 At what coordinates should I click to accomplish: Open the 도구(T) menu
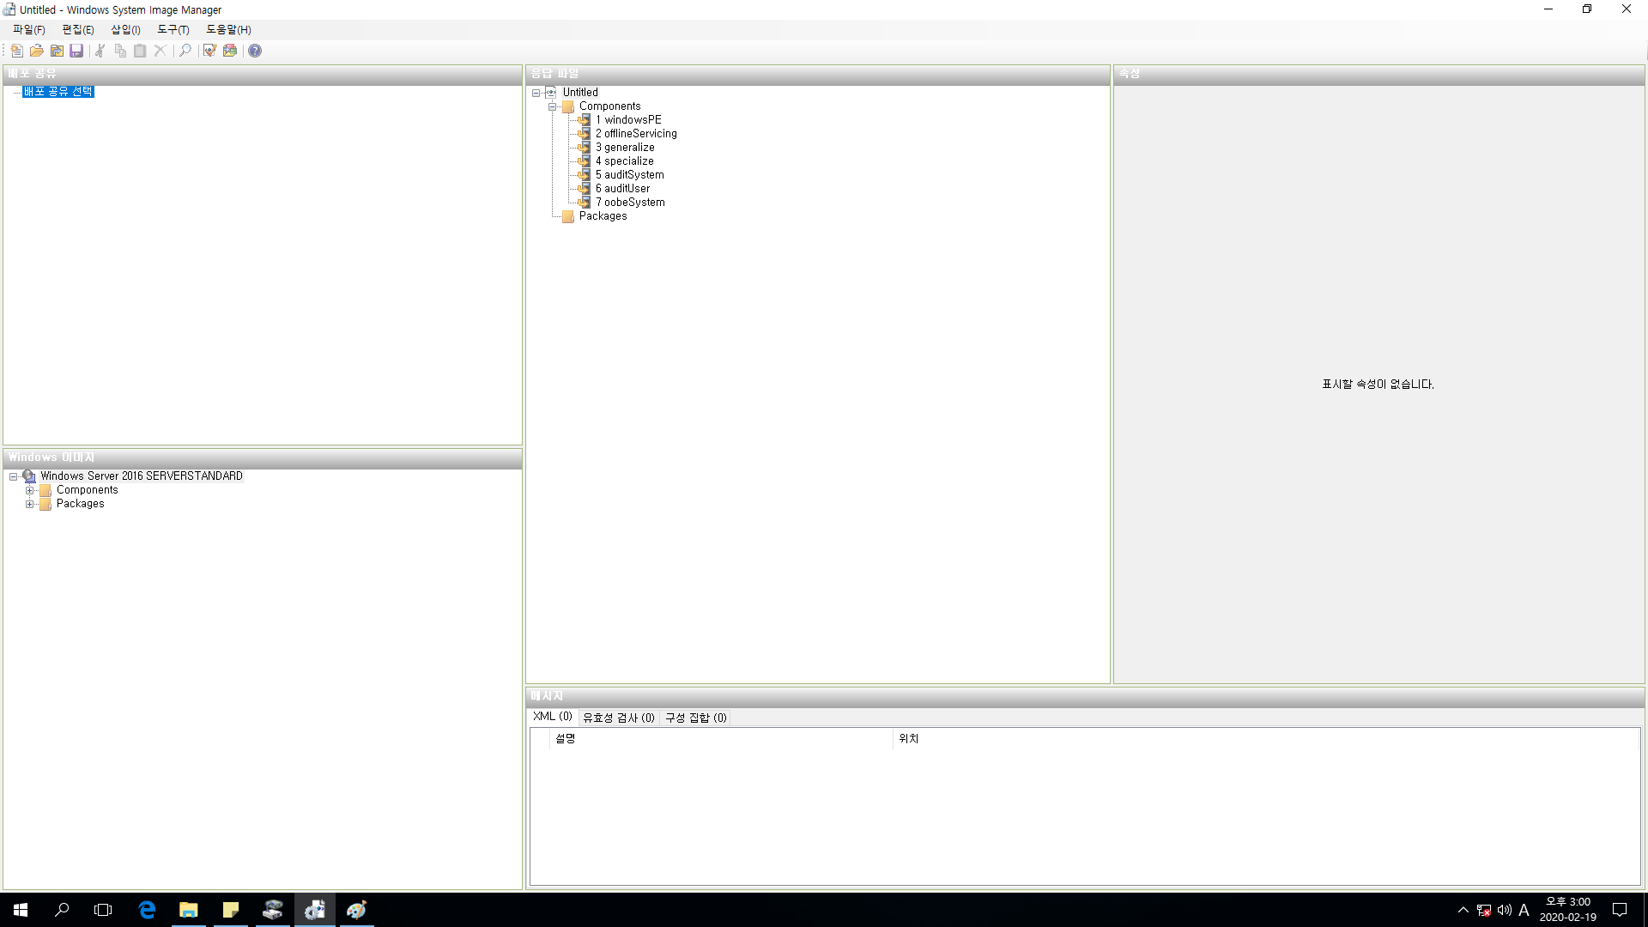tap(173, 29)
